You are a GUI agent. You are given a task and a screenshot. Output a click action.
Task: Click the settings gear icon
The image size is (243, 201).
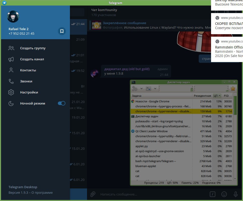click(x=11, y=92)
